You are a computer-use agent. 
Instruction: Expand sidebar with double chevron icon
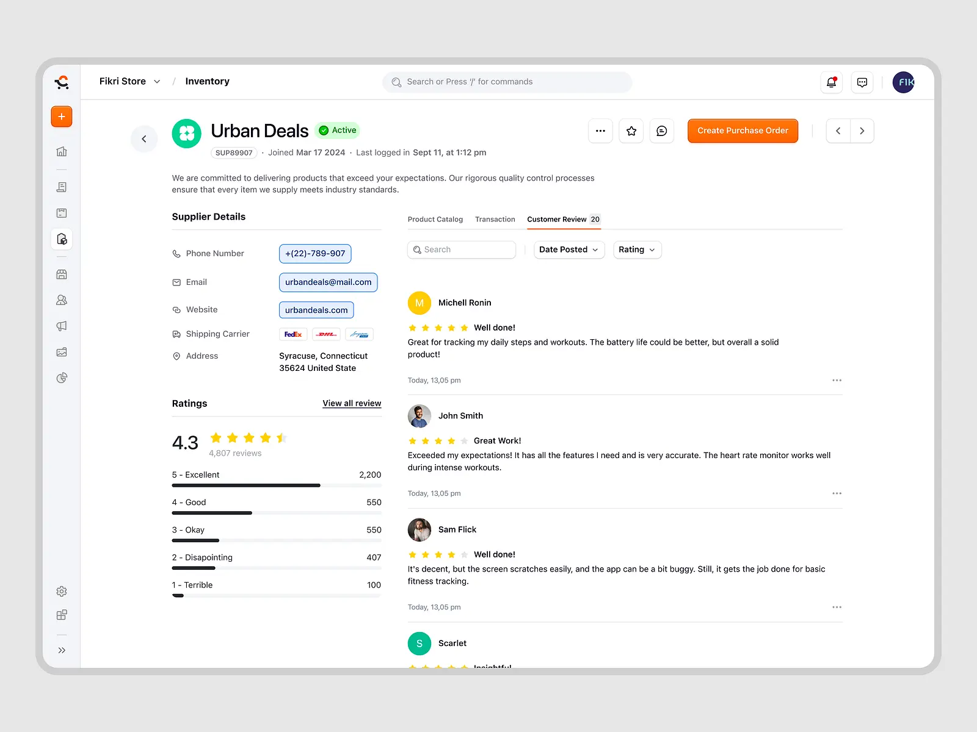point(62,650)
